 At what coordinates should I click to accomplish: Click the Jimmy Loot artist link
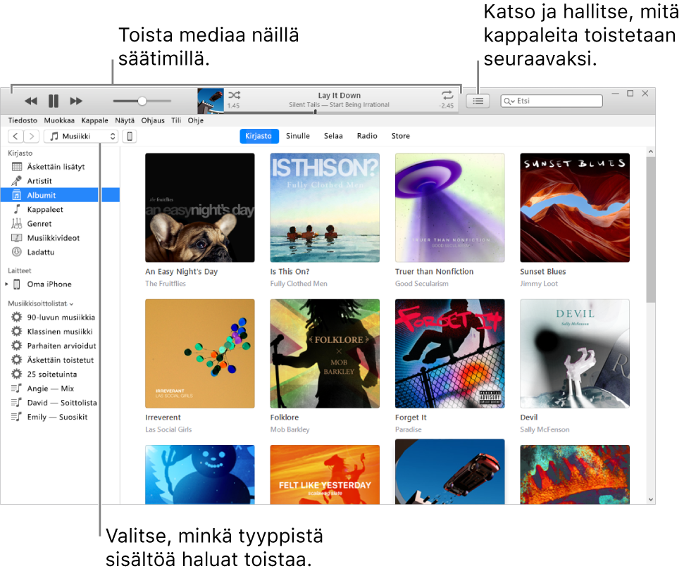tap(539, 284)
